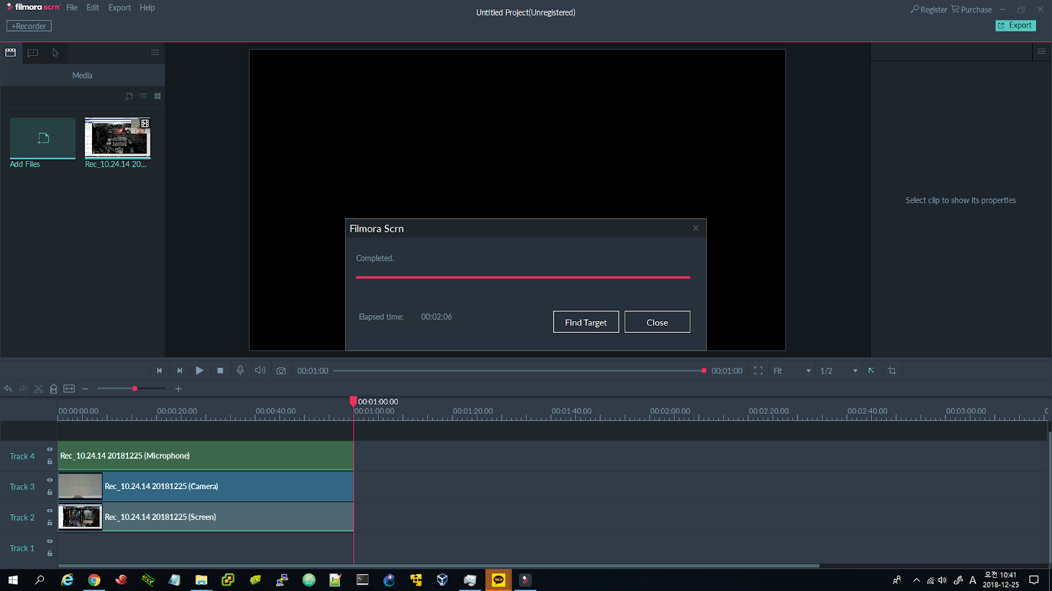
Task: Jump to previous frame in preview
Action: 159,370
